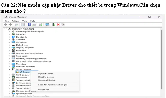The height and width of the screenshot is (98, 166).
Task: Click the Disk drives icon
Action: pos(13,45)
